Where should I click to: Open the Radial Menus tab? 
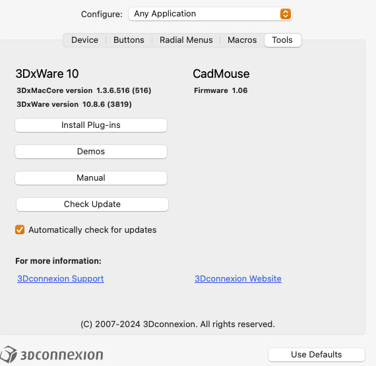pyautogui.click(x=186, y=40)
